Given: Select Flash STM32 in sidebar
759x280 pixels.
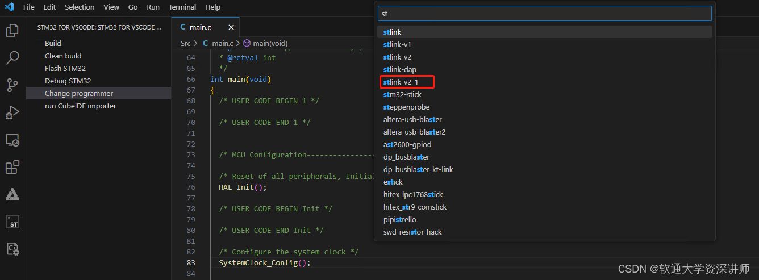Looking at the screenshot, I should tap(98, 68).
